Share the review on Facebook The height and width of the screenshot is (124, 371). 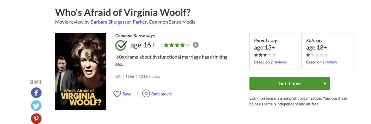pos(36,93)
